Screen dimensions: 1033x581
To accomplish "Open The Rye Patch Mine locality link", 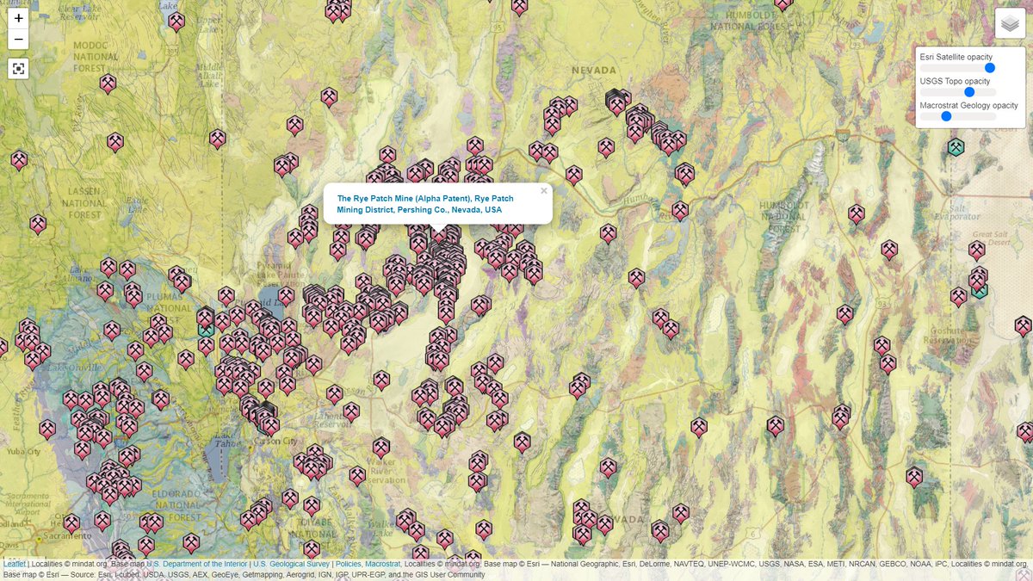I will pyautogui.click(x=424, y=204).
